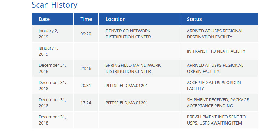This screenshot has width=260, height=136.
Task: Click the 20:31 time cell
Action: click(86, 86)
